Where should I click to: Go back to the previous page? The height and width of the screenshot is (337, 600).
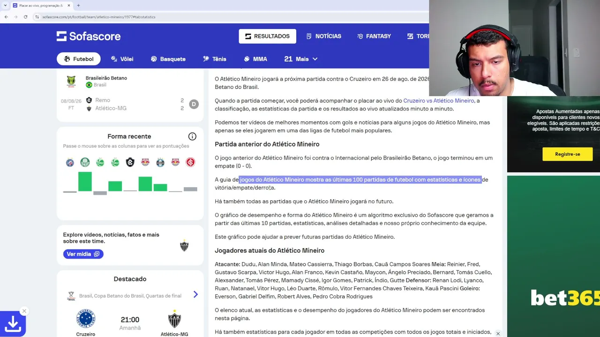click(6, 17)
